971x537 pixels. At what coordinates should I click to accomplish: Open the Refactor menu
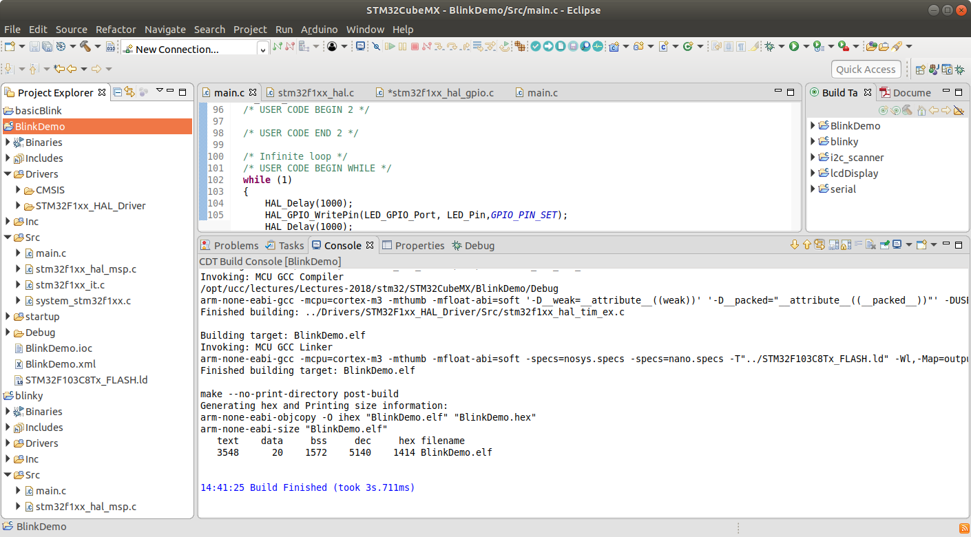coord(116,30)
